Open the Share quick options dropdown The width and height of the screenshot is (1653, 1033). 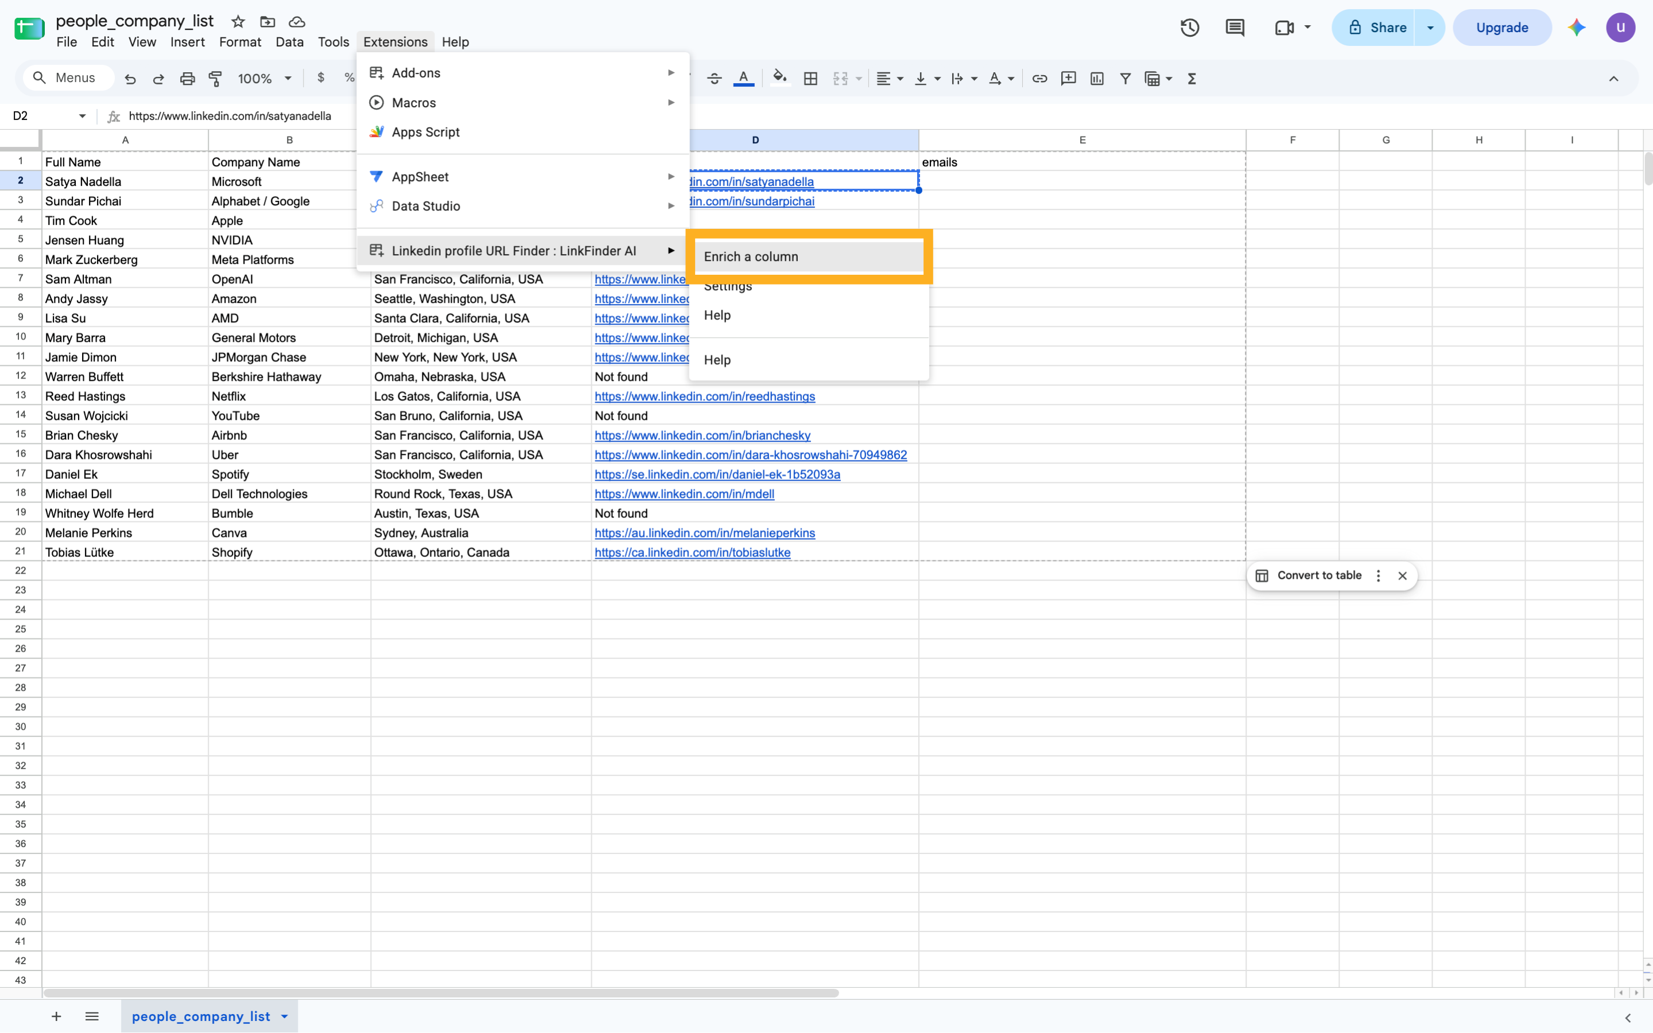[x=1430, y=28]
